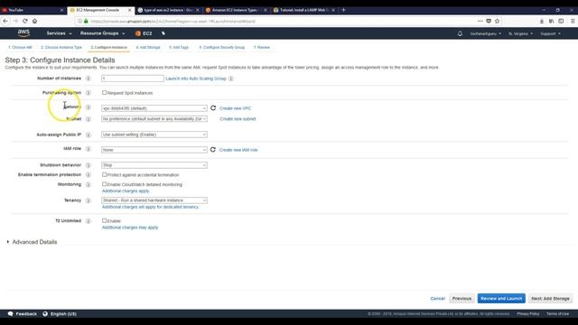578x325 pixels.
Task: Change language via globe English (US)
Action: pos(60,314)
